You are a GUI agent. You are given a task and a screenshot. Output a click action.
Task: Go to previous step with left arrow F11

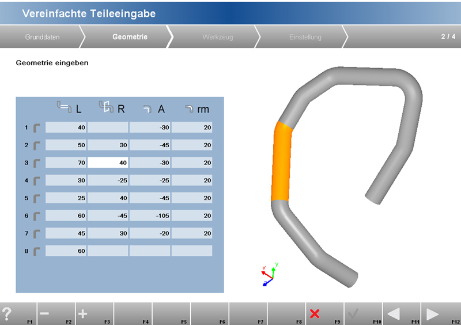(402, 314)
